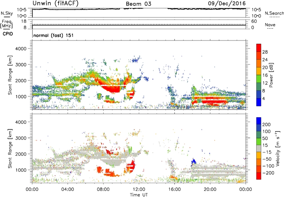The width and height of the screenshot is (284, 197).
Task: Click the blue top of the velocity color bar
Action: (259, 121)
